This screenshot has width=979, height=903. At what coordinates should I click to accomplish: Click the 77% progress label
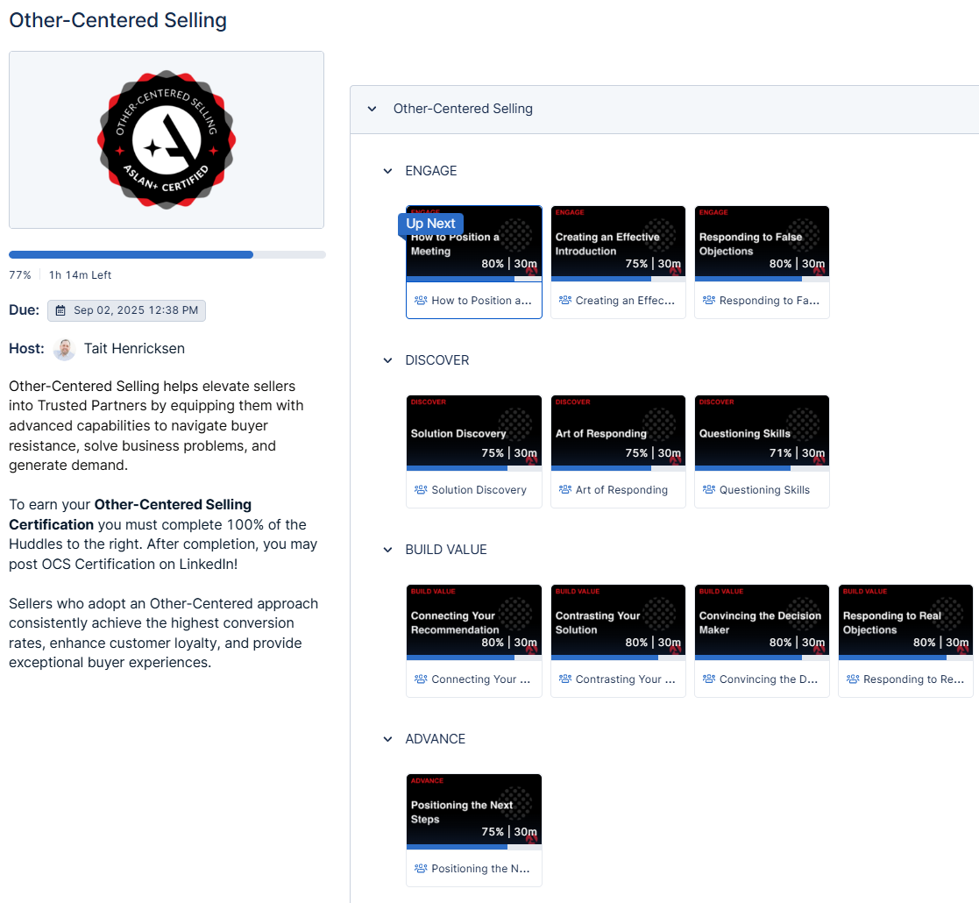[x=20, y=274]
